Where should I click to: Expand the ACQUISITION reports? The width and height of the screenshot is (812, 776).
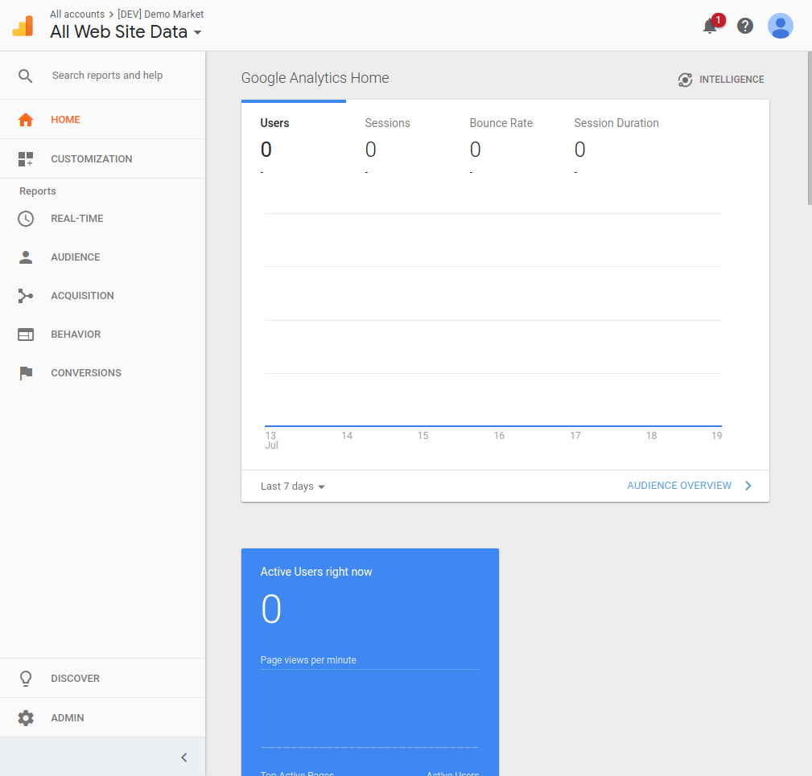point(102,296)
